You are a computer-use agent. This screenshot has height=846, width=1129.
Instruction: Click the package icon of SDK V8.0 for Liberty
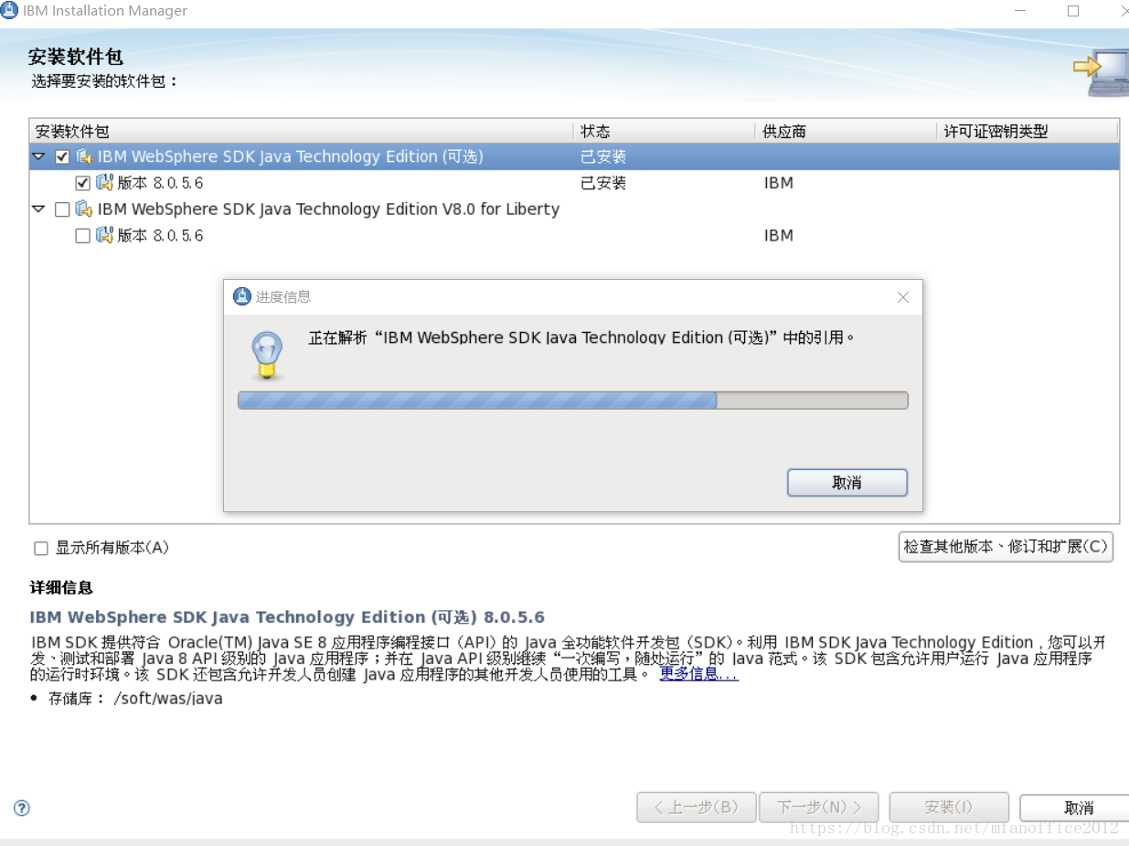tap(84, 209)
